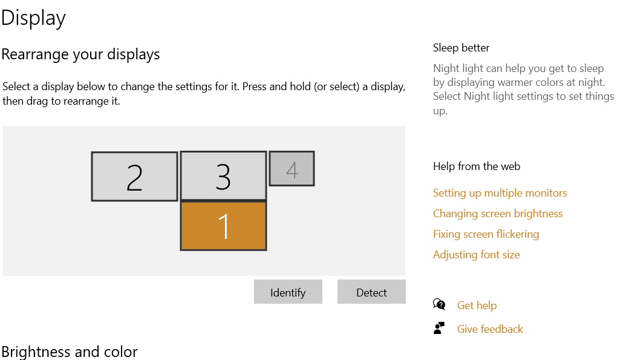This screenshot has width=629, height=360.
Task: Click the Get help link text
Action: pyautogui.click(x=477, y=306)
